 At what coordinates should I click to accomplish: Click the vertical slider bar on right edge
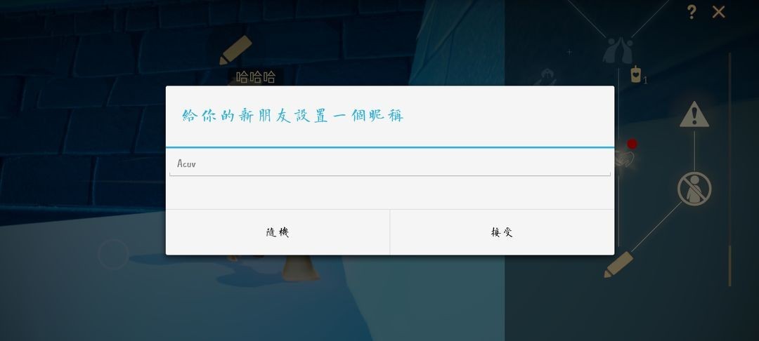(x=730, y=169)
